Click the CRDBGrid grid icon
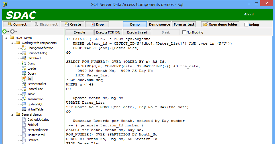The width and height of the screenshot is (275, 144). pyautogui.click(x=24, y=58)
